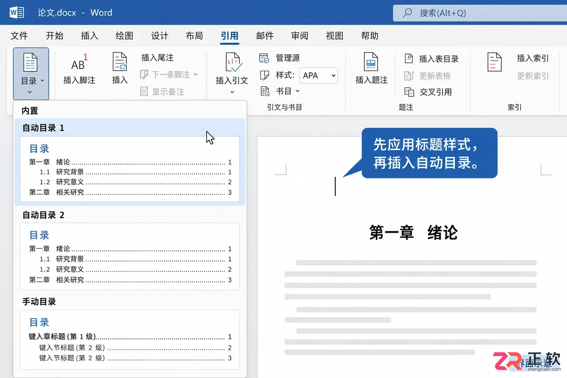Click the 插入脚注 AB footnote icon
Viewport: 567px width, 378px height.
point(79,62)
